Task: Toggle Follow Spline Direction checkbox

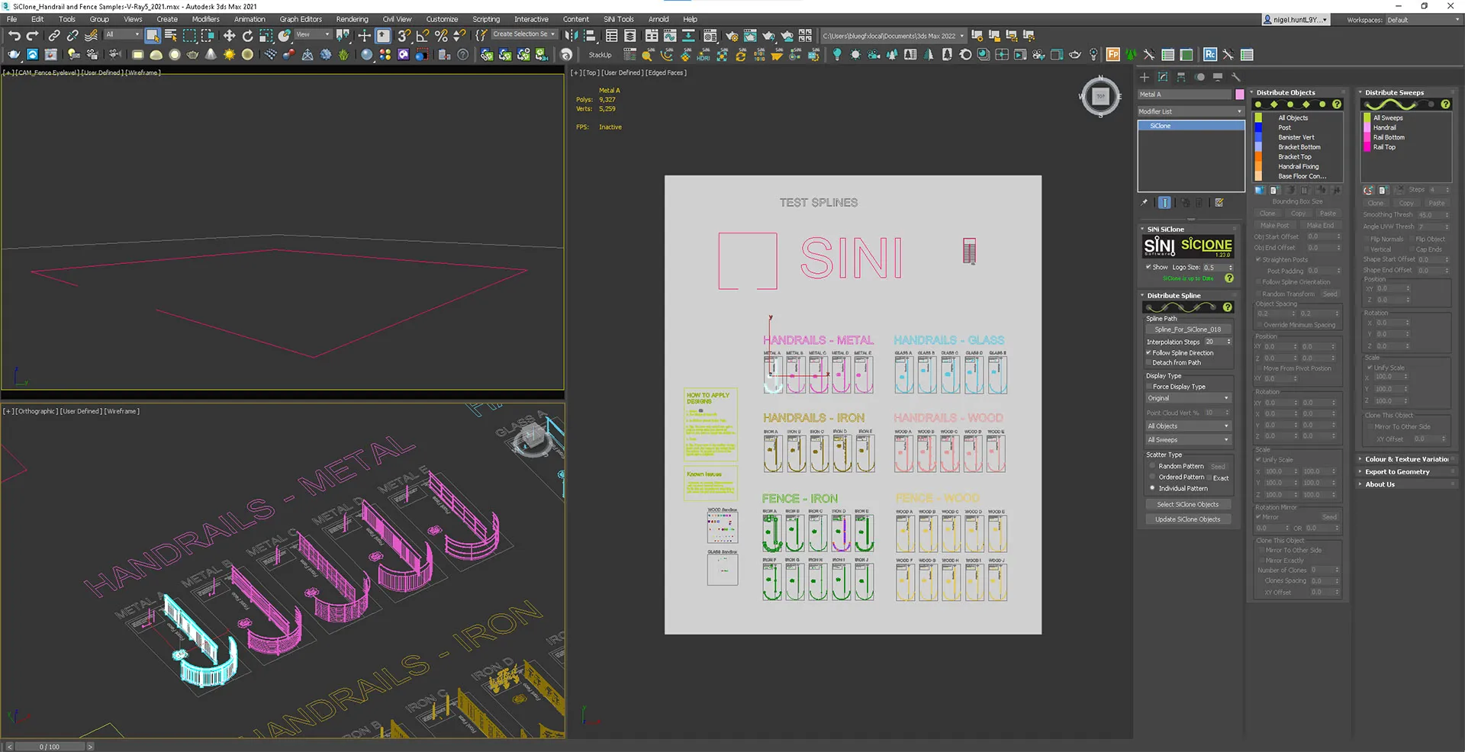Action: coord(1148,352)
